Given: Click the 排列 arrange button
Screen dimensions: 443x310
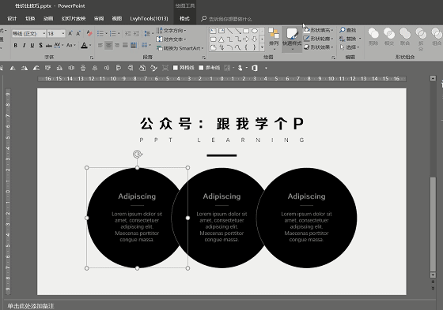Looking at the screenshot, I should 274,39.
